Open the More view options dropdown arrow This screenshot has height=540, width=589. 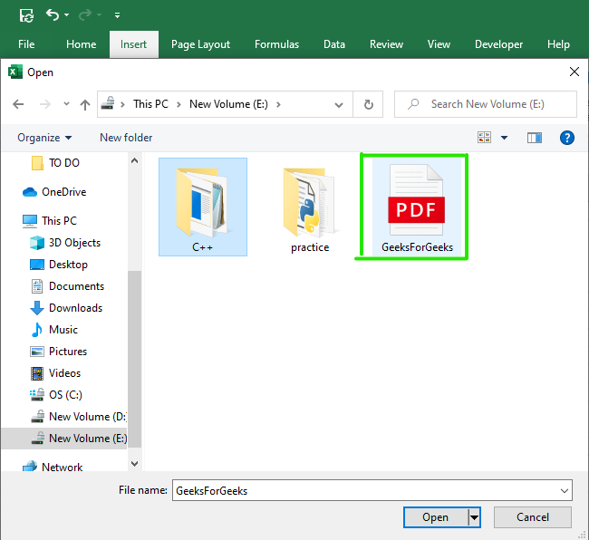coord(504,138)
